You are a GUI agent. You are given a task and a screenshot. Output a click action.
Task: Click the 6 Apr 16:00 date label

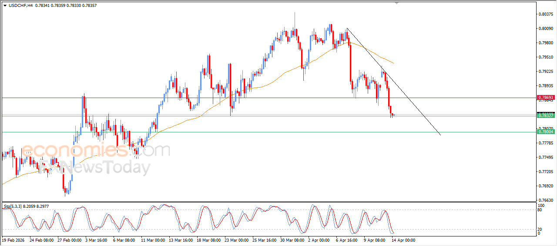pyautogui.click(x=347, y=240)
